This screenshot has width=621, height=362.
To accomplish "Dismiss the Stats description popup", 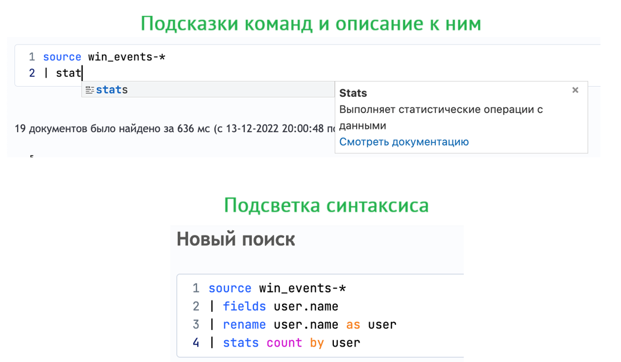I will pyautogui.click(x=575, y=90).
